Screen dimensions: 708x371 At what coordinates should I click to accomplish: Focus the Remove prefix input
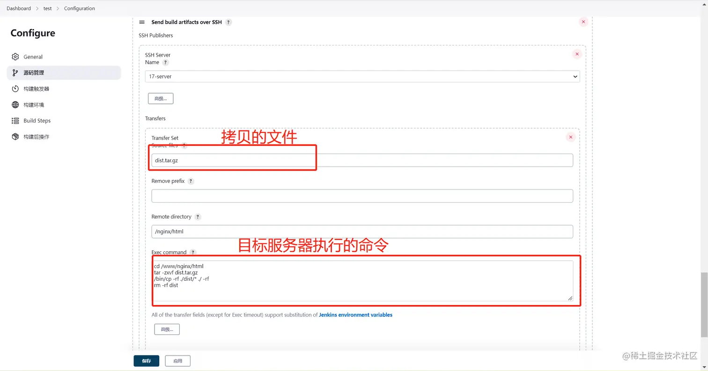(362, 196)
